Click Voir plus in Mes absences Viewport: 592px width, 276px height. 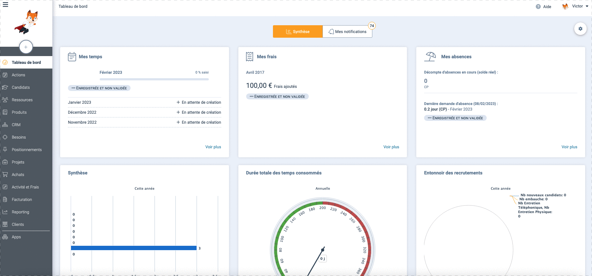click(x=569, y=147)
